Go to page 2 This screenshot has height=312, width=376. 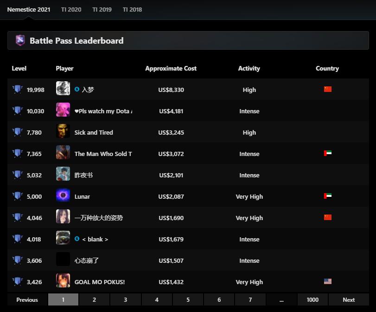pos(94,299)
